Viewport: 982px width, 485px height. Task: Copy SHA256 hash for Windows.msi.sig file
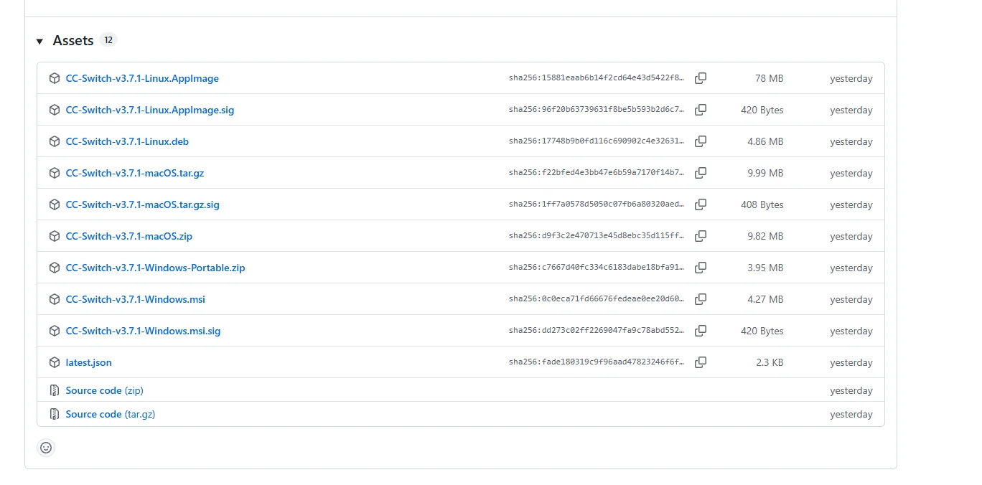[701, 331]
